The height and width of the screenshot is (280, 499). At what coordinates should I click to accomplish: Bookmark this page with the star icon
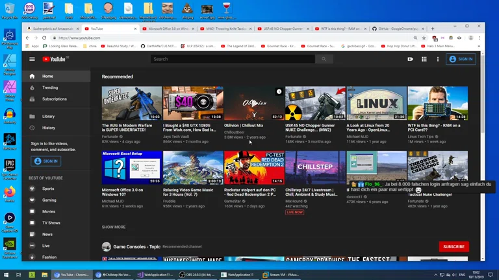tap(424, 38)
